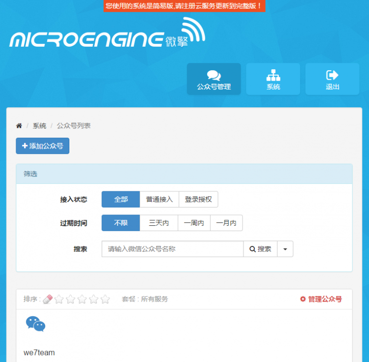Click the eraser icon to clear rating

(x=48, y=299)
